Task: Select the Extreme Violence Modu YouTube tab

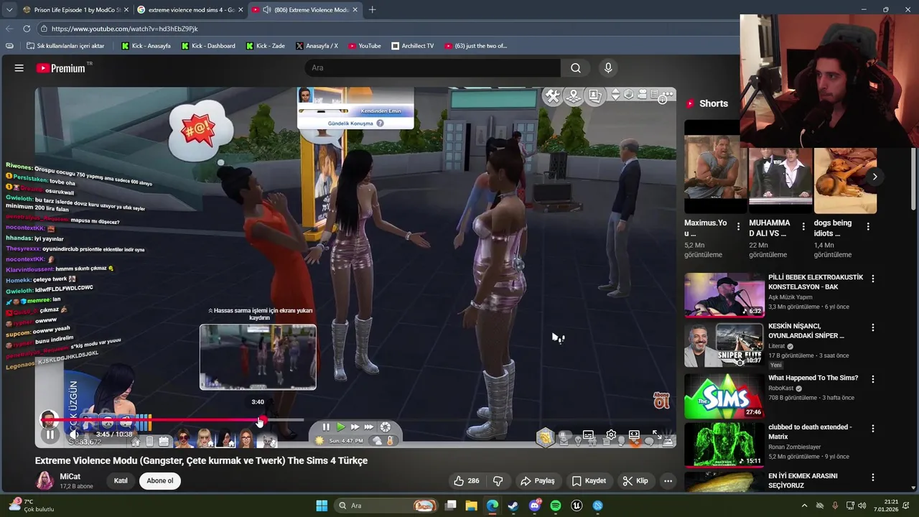Action: [x=305, y=10]
